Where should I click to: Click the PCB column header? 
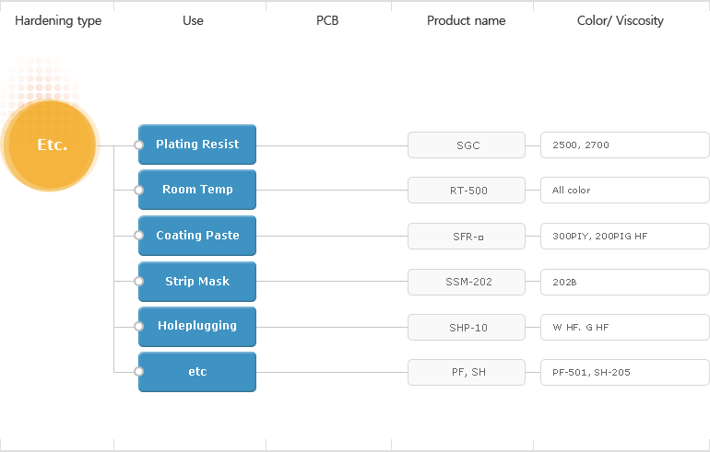click(x=327, y=20)
